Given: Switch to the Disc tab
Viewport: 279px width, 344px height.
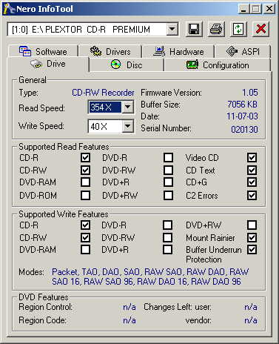Looking at the screenshot, I should 127,65.
